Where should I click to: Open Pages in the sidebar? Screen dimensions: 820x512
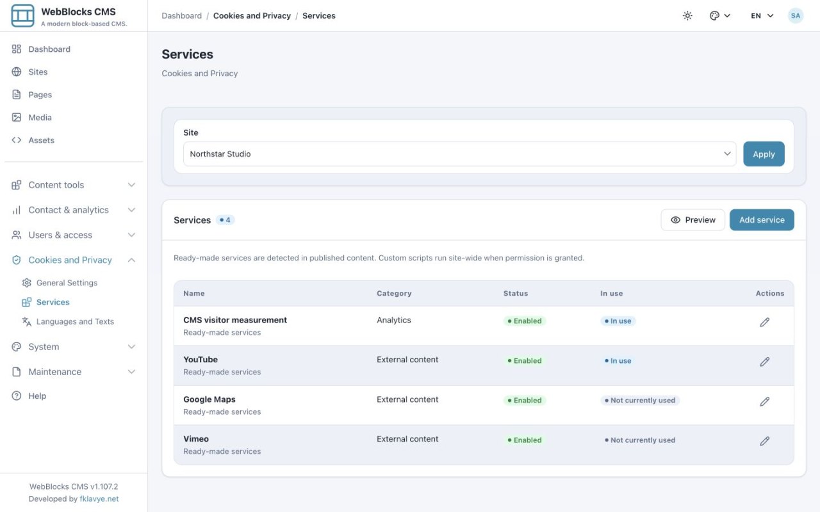coord(74,95)
